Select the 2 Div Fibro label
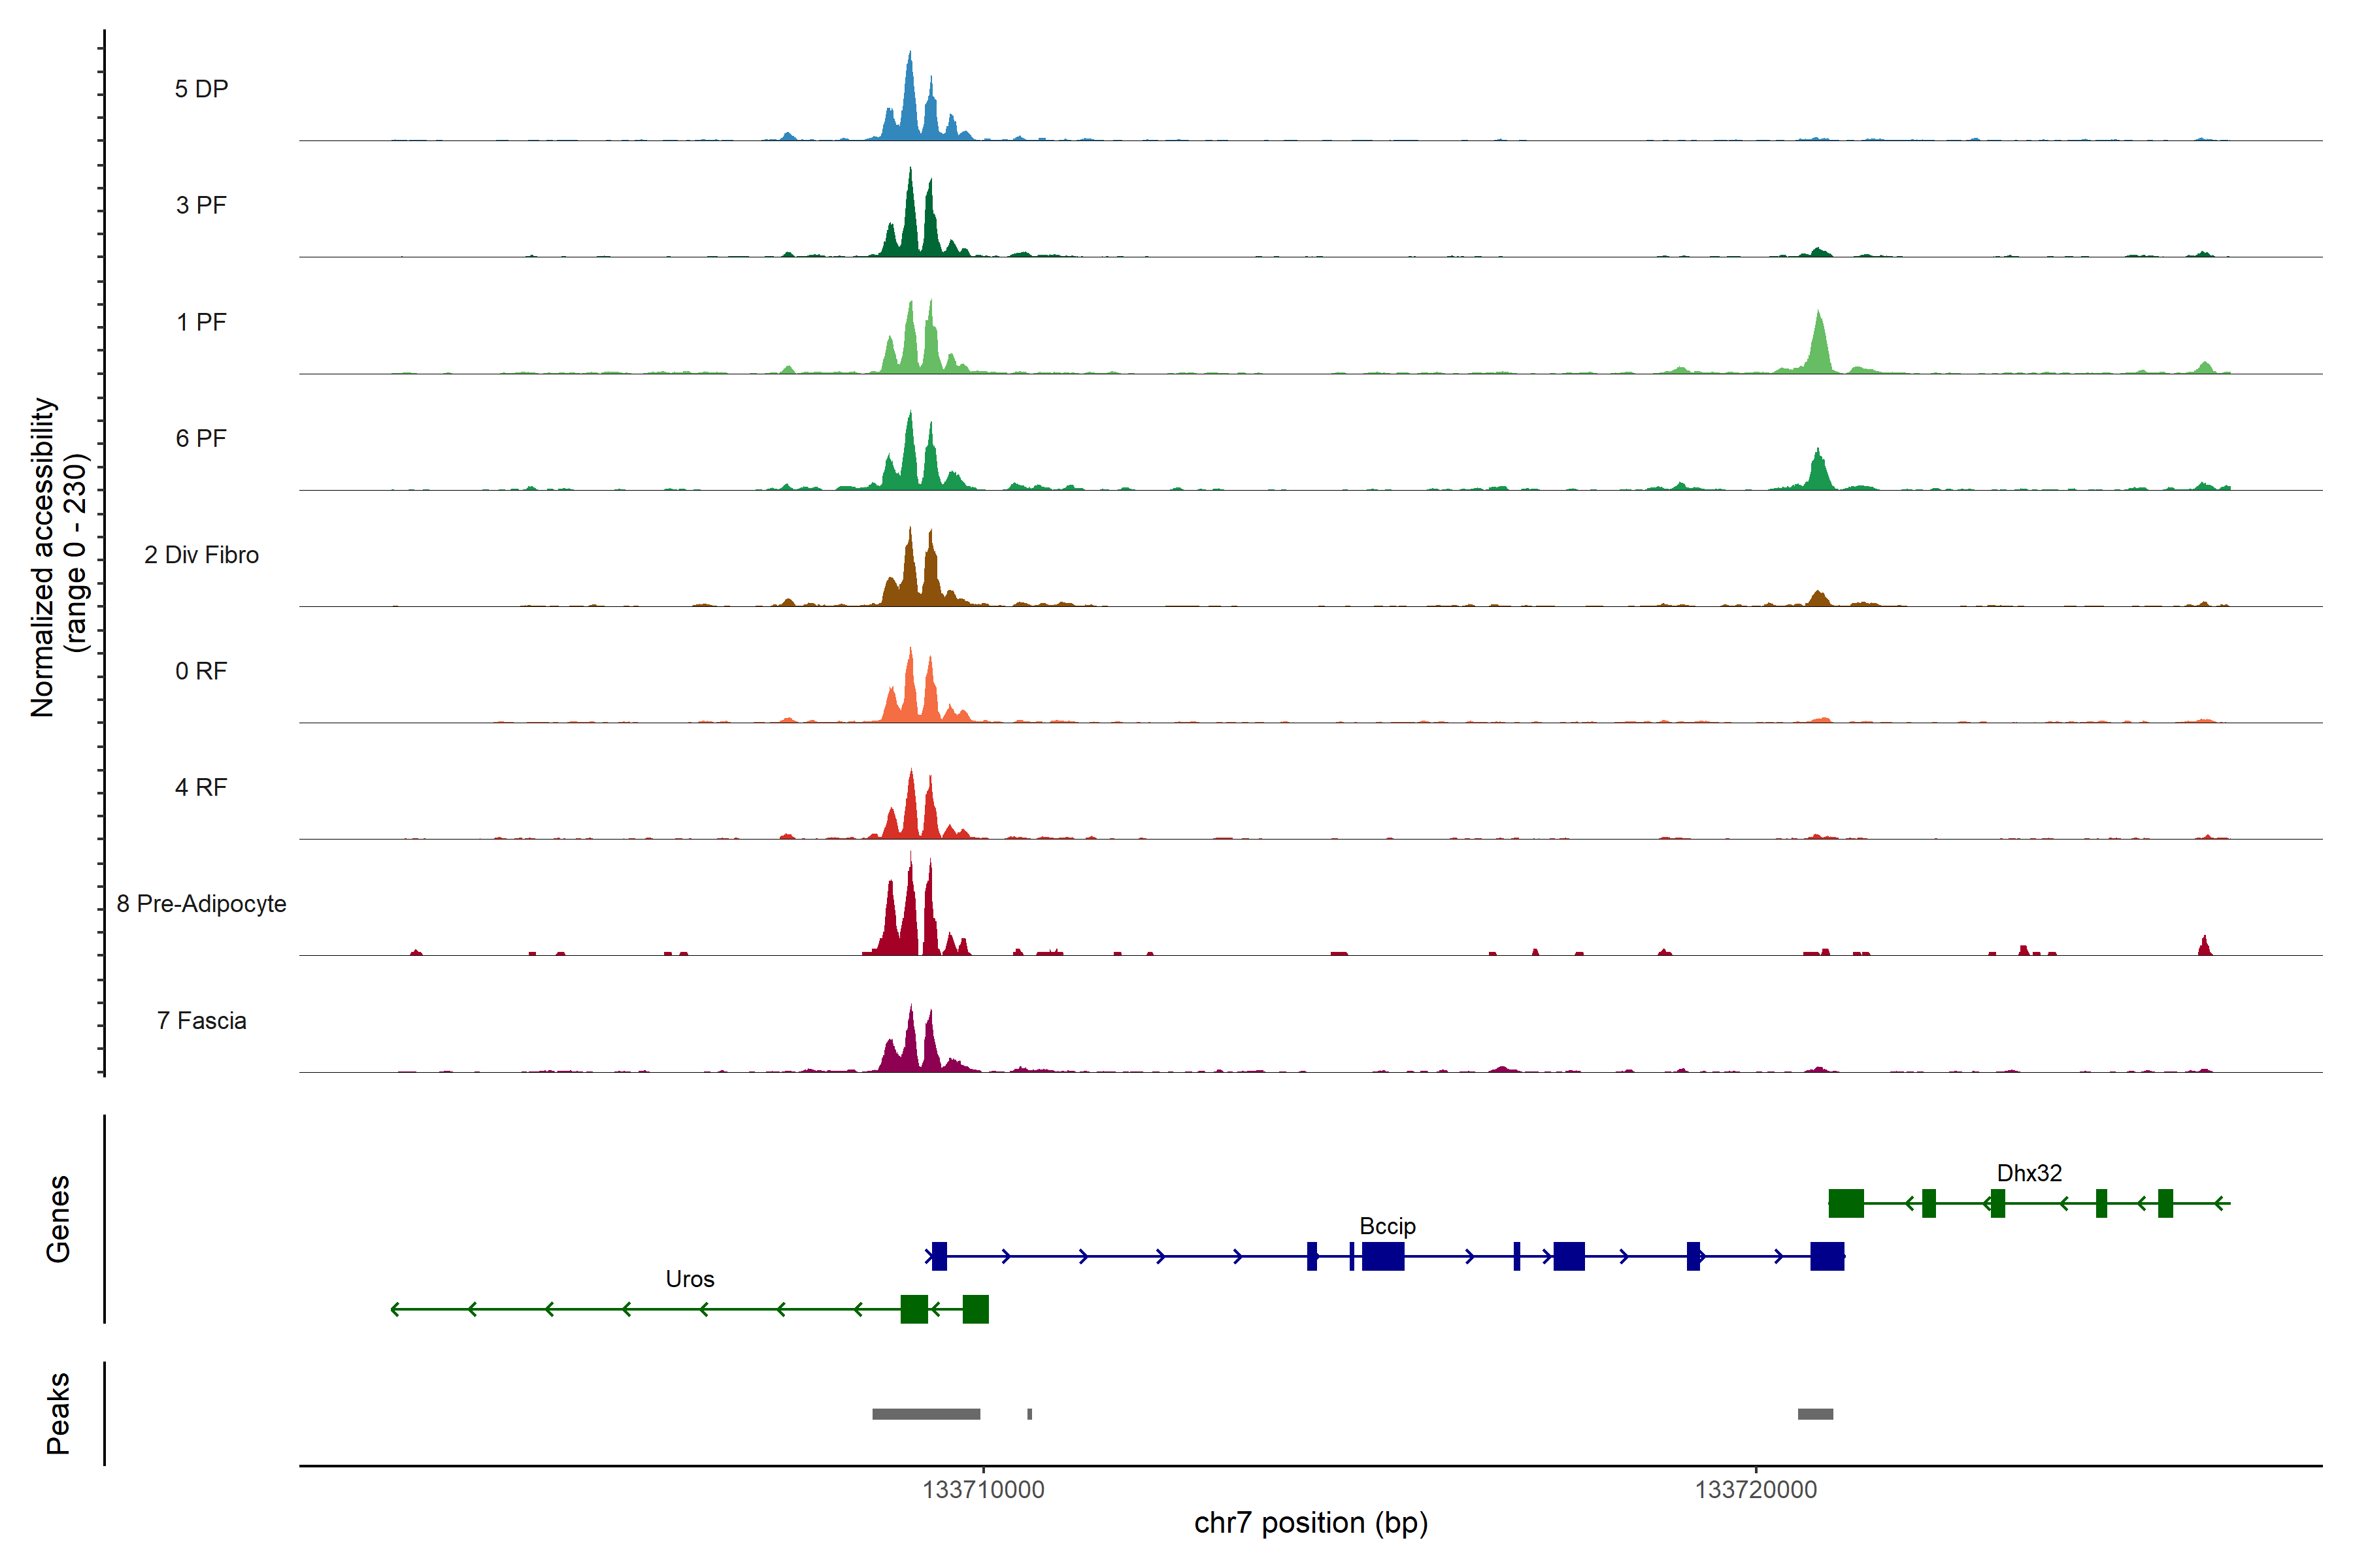The image size is (2353, 1568). click(x=201, y=555)
